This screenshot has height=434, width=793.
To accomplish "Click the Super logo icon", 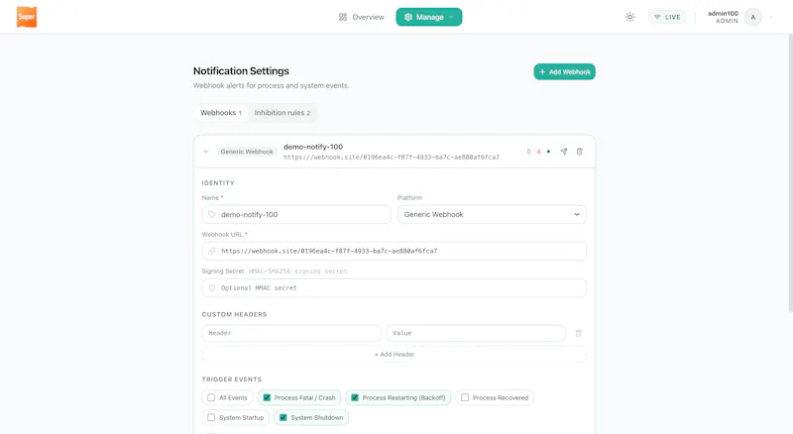I will pyautogui.click(x=27, y=17).
